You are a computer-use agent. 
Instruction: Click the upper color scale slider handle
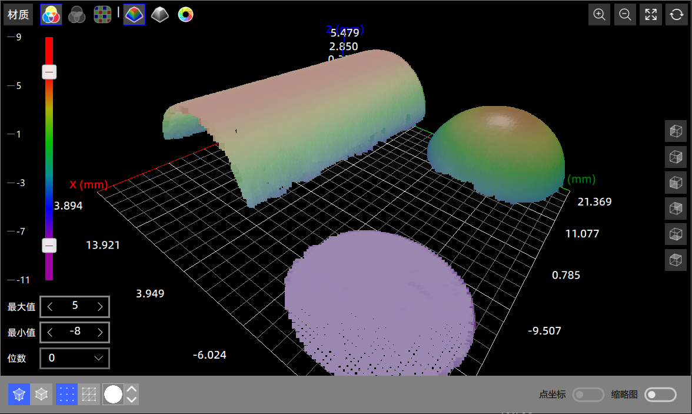coord(49,72)
